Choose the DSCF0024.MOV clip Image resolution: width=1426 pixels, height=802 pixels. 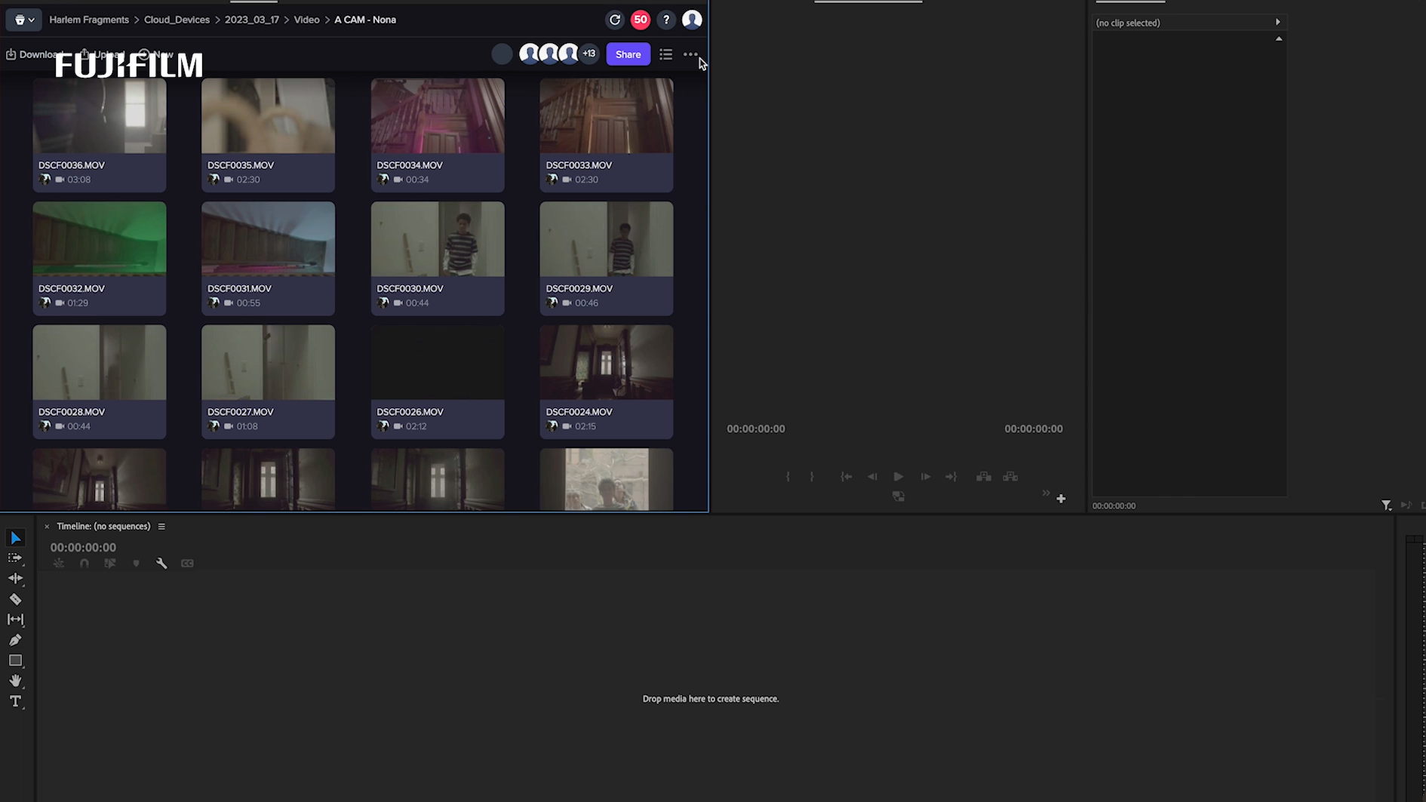pyautogui.click(x=607, y=382)
